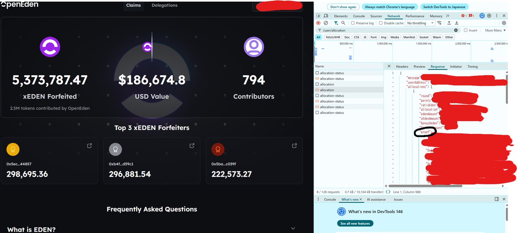Switch to the Sources panel tab
This screenshot has width=517, height=233.
pos(376,16)
